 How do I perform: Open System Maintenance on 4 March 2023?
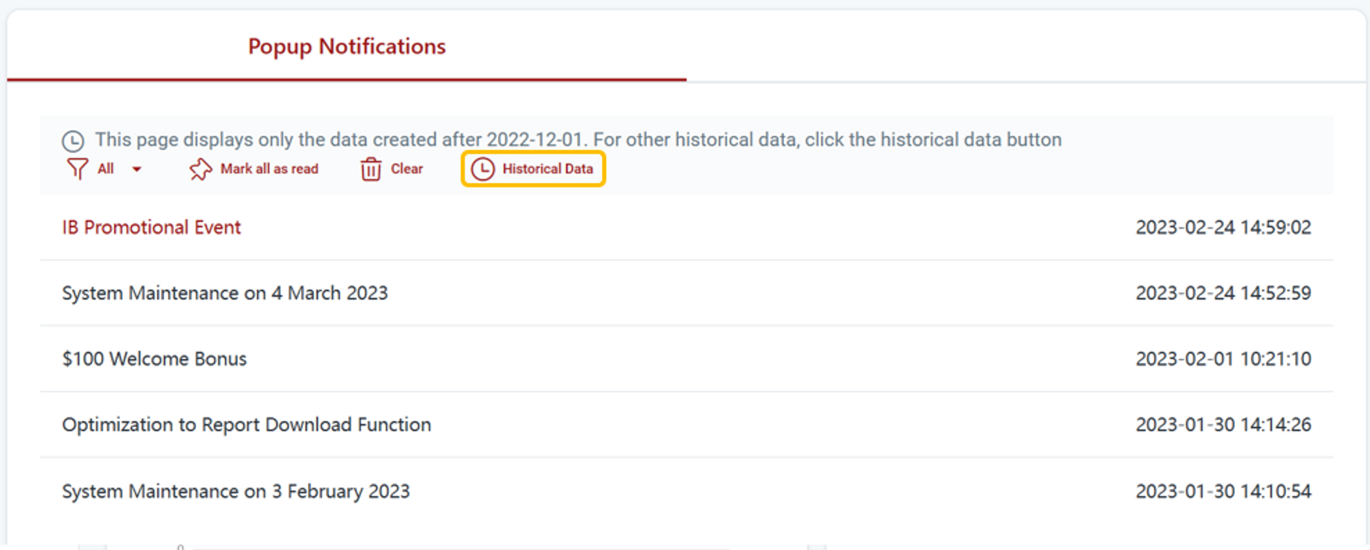[x=225, y=293]
